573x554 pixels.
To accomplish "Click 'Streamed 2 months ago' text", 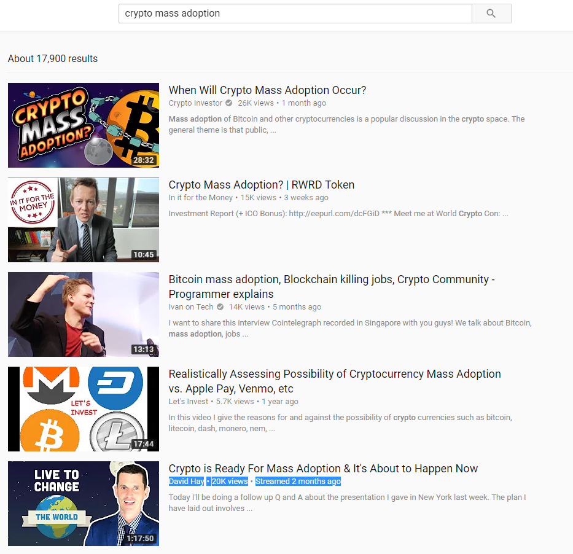I will (298, 482).
